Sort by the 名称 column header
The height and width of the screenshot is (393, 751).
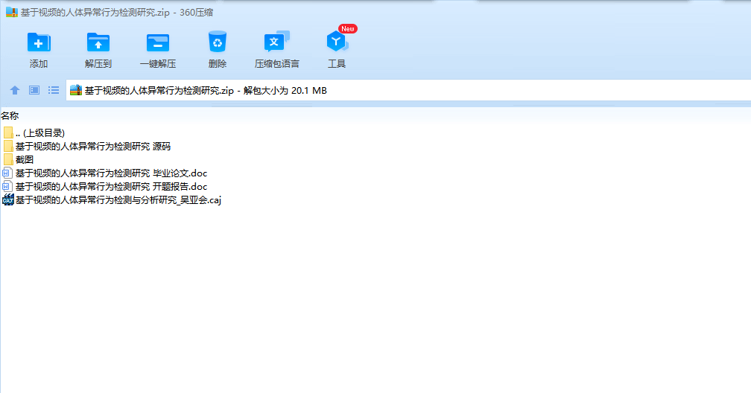click(x=10, y=116)
